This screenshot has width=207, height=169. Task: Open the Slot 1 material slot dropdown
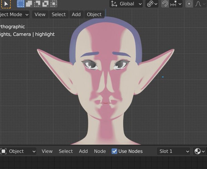[174, 151]
